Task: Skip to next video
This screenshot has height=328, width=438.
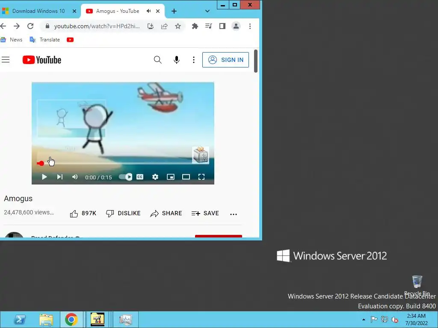Action: pos(60,177)
